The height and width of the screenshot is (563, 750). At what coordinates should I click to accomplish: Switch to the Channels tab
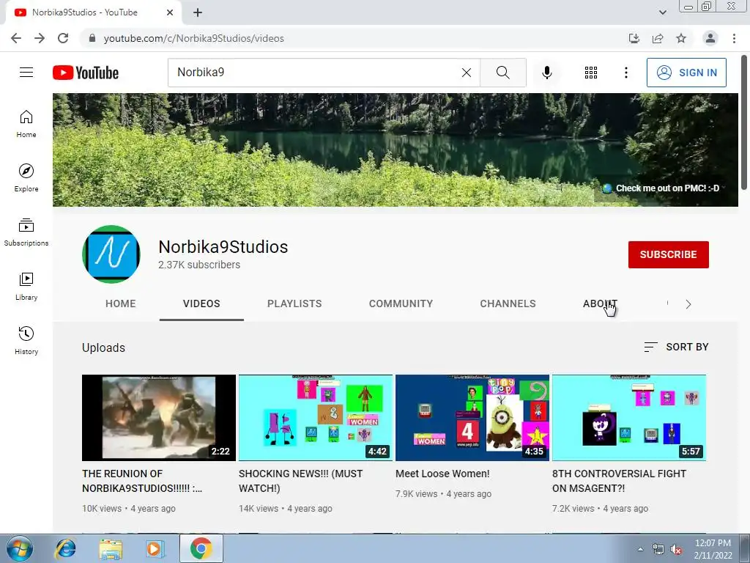[x=508, y=303]
